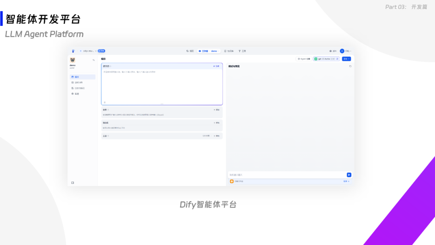Collapse the sidebar using the bottom-left icon
Viewport: 435px width, 245px height.
pos(72,183)
